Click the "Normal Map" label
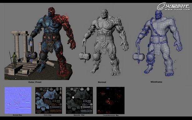The height and width of the screenshot is (120, 192). (17, 115)
